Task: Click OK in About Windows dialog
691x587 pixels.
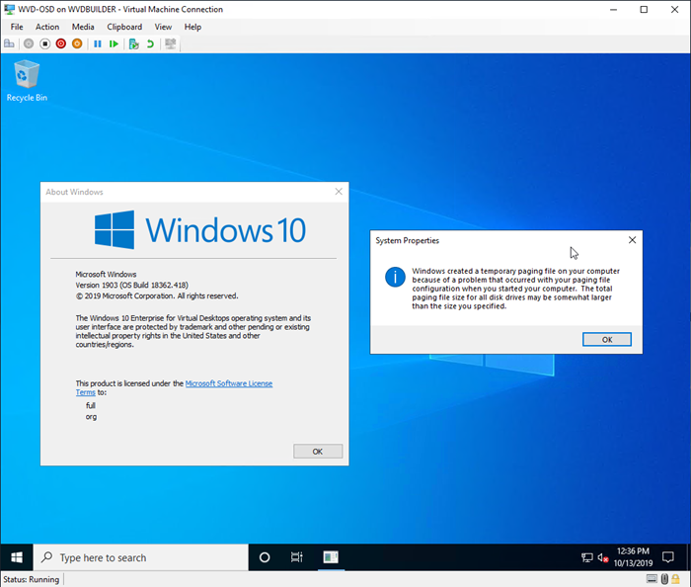Action: (x=318, y=452)
